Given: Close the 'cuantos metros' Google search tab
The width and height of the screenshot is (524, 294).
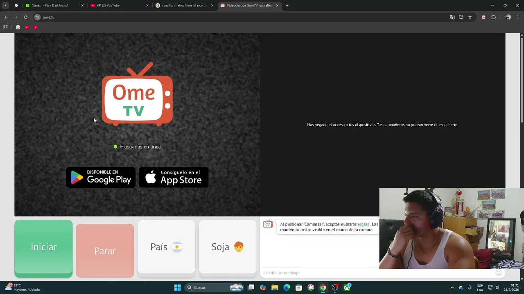Looking at the screenshot, I should (212, 5).
